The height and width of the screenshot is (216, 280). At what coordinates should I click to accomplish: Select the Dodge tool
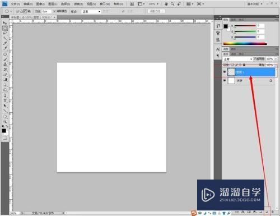point(5,90)
